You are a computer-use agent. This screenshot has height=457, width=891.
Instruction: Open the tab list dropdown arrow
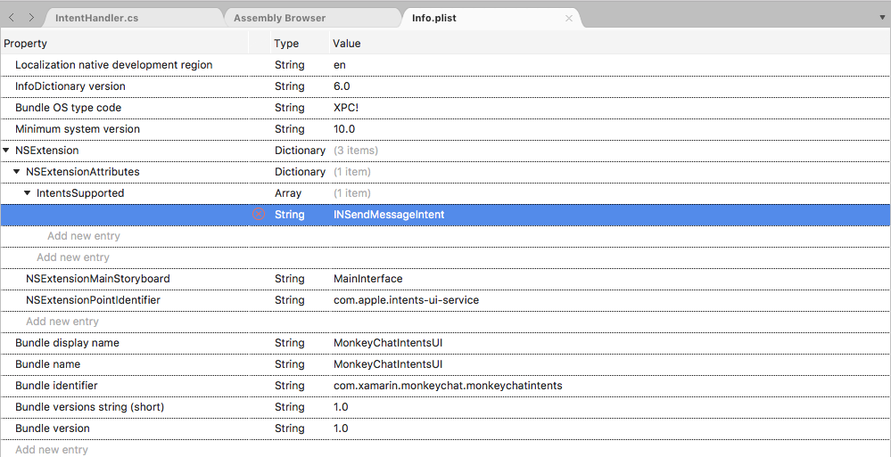881,18
